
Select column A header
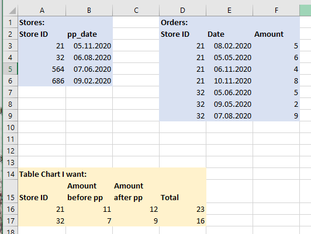pyautogui.click(x=42, y=11)
